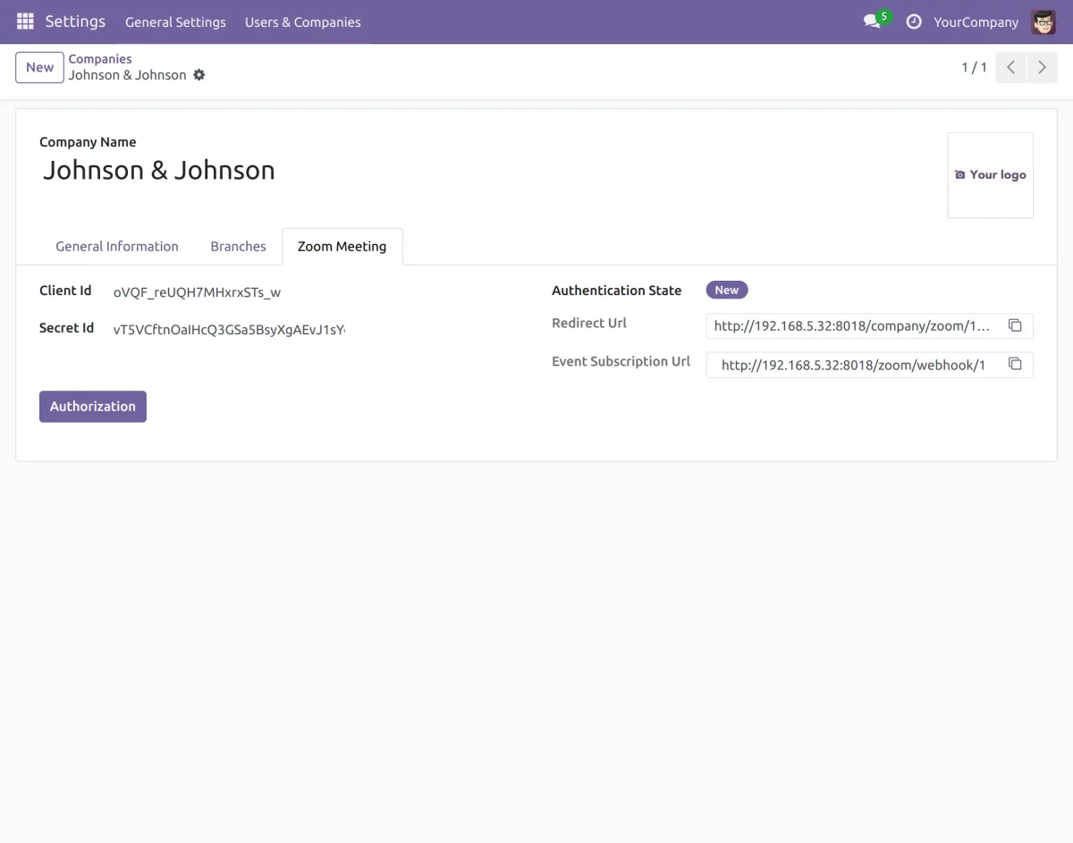This screenshot has width=1073, height=843.
Task: Go to the previous record arrow
Action: (1010, 67)
